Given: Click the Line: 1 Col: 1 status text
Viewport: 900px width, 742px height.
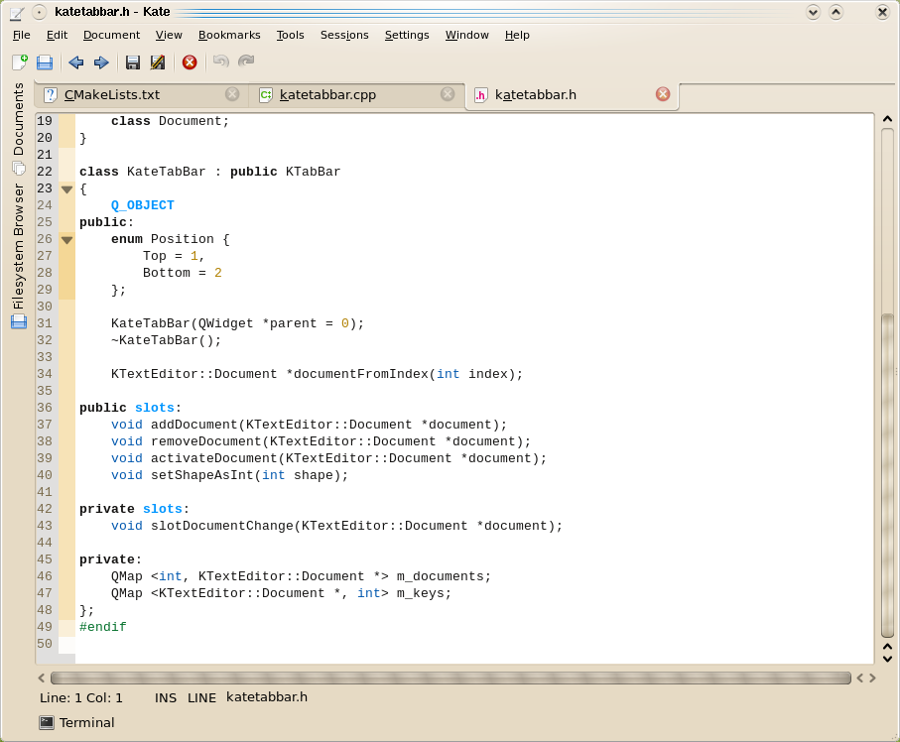Looking at the screenshot, I should point(81,697).
